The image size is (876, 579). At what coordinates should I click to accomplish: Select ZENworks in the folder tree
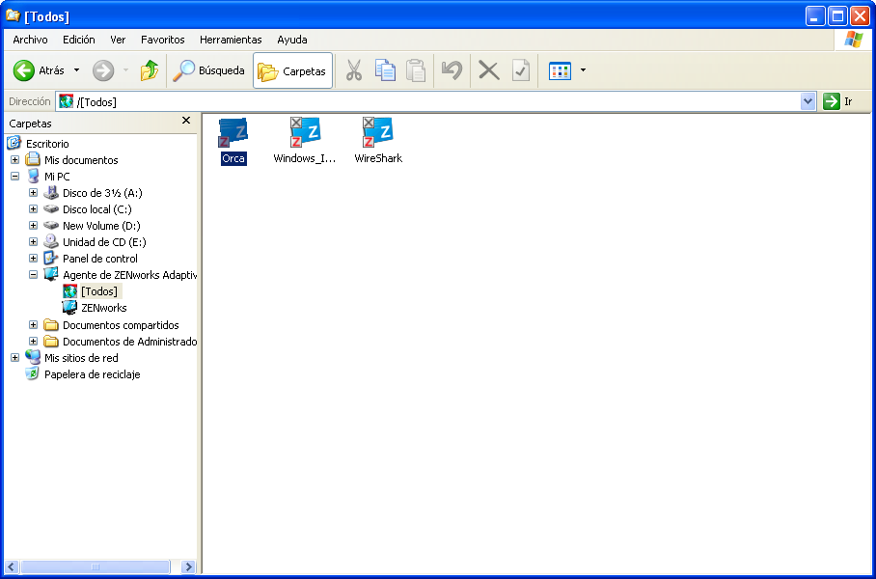[x=103, y=308]
